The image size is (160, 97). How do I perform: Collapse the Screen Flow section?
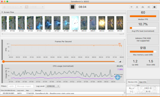pos(2,12)
